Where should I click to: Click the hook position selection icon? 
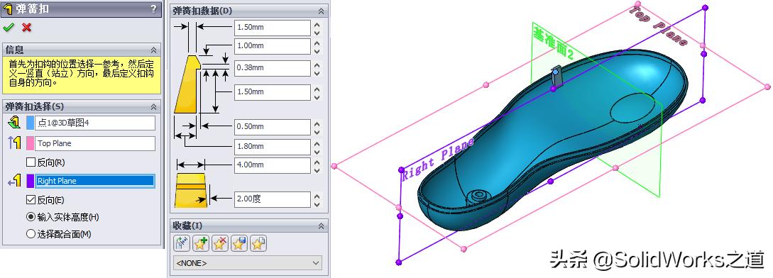[x=14, y=122]
